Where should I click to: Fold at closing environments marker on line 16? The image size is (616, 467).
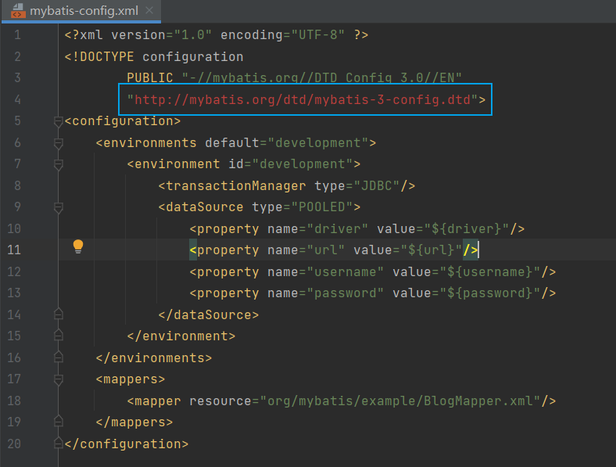click(x=58, y=357)
